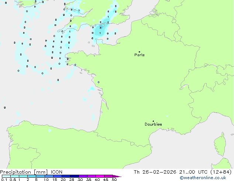
Task: Click the '30' legend scale label
Action: (x=80, y=180)
